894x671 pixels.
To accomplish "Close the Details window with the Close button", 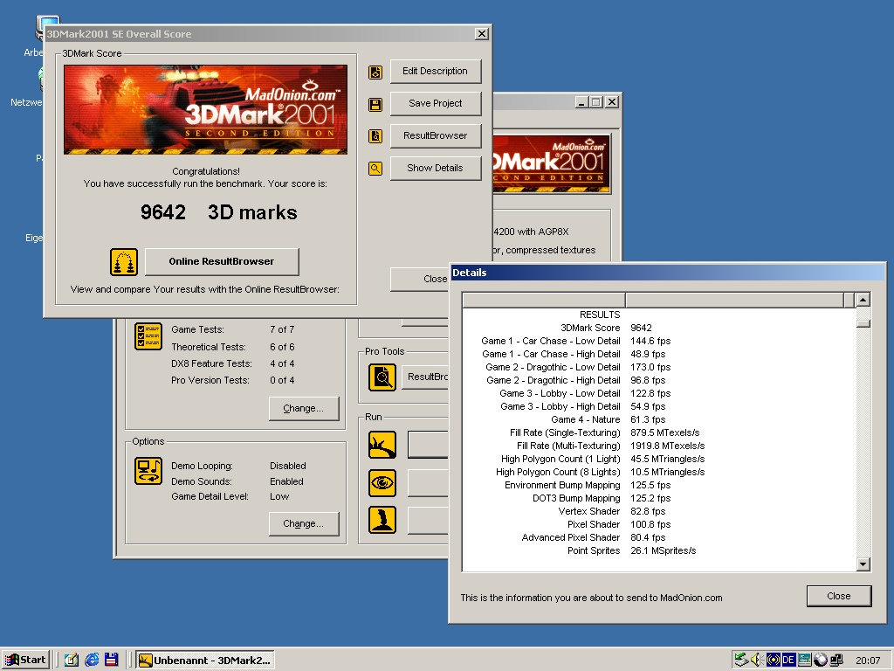I will pos(838,596).
